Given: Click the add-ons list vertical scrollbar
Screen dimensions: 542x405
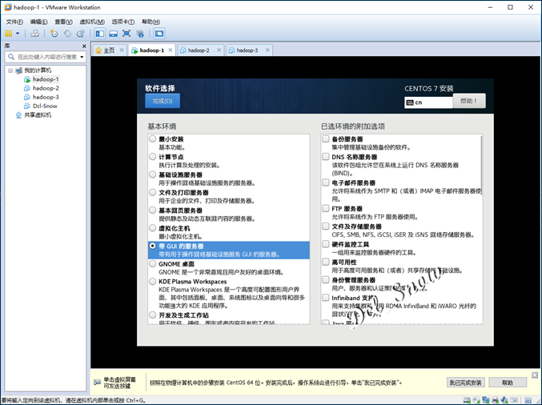Looking at the screenshot, I should click(481, 165).
